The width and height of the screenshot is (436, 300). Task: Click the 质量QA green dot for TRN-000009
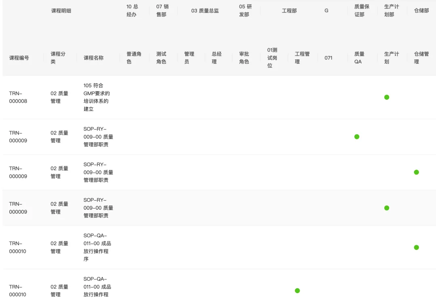[357, 136]
